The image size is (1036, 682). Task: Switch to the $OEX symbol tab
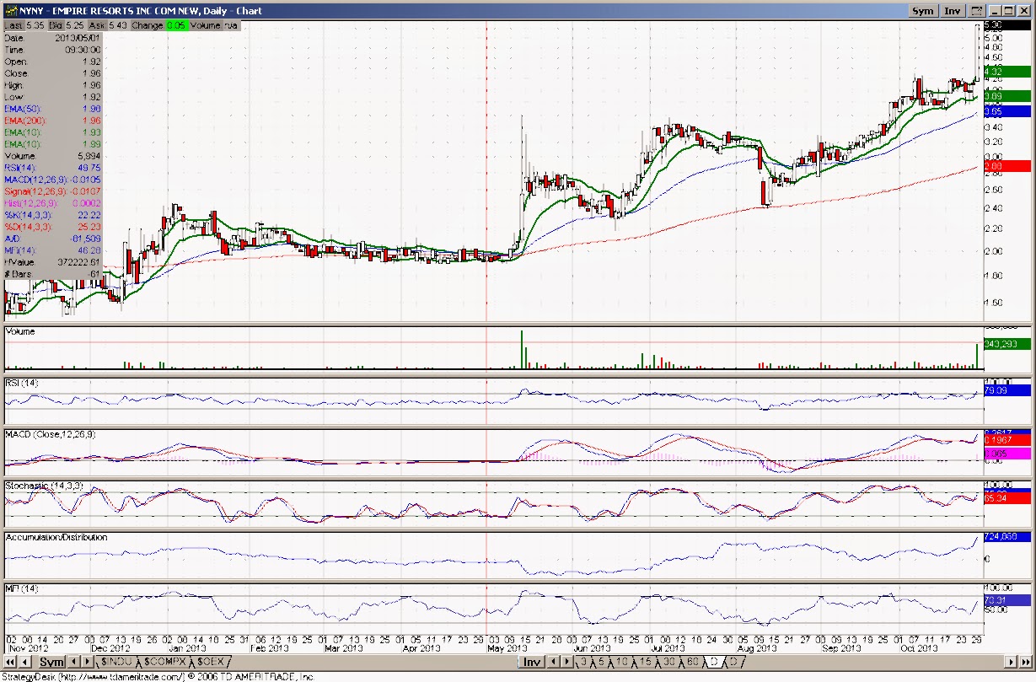point(211,662)
